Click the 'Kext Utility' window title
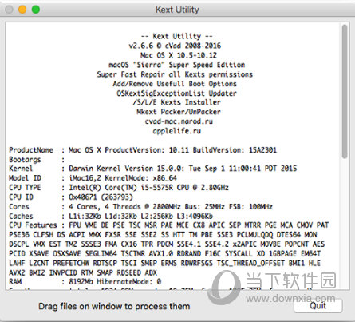This screenshot has width=355, height=322. coord(177,10)
